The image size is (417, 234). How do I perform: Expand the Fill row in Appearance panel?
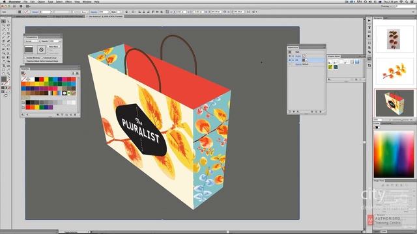click(x=293, y=60)
